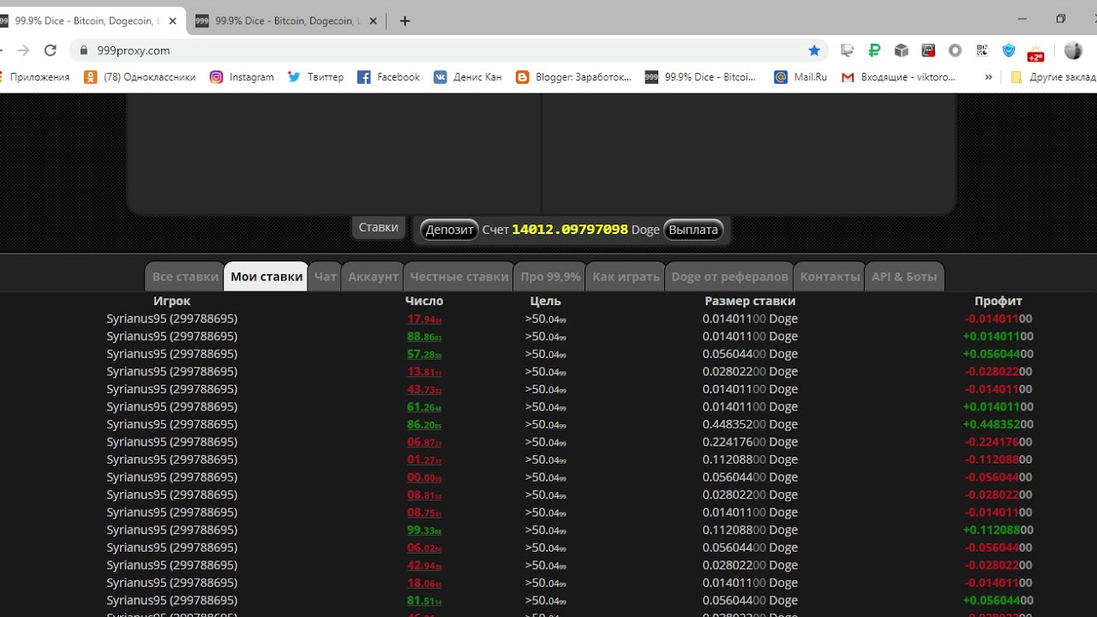Click the Профит column header

[x=998, y=301]
